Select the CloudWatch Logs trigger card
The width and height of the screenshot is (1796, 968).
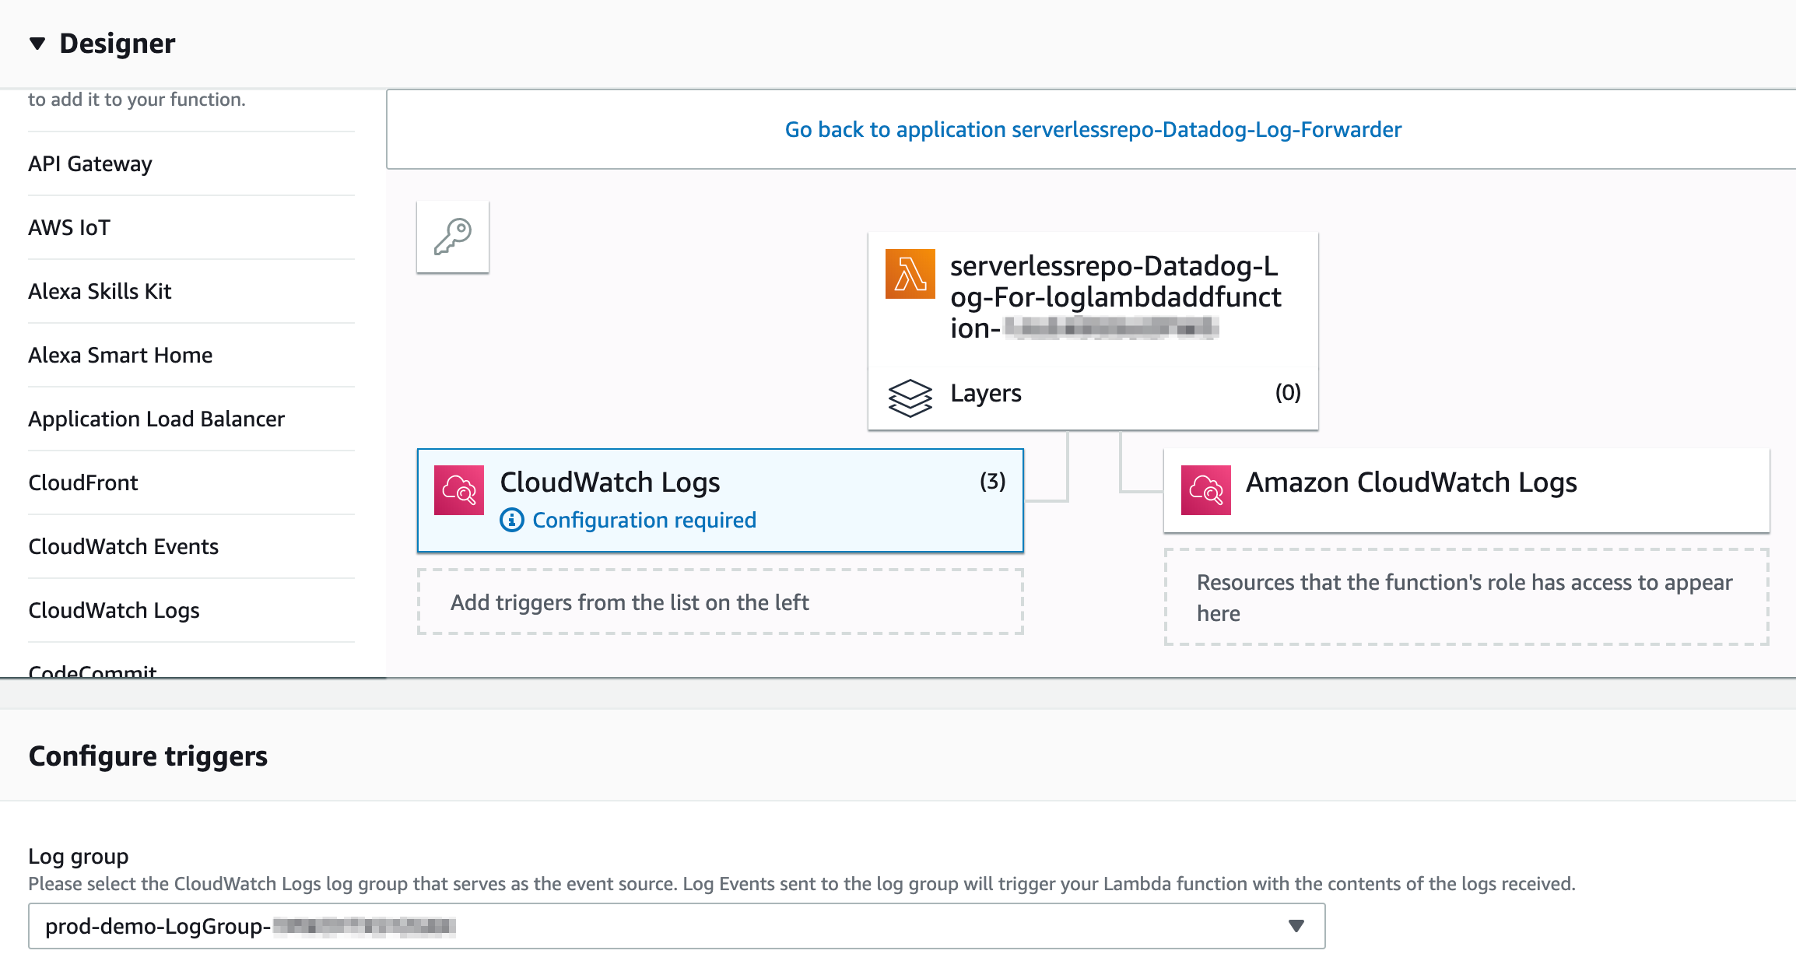pyautogui.click(x=721, y=500)
